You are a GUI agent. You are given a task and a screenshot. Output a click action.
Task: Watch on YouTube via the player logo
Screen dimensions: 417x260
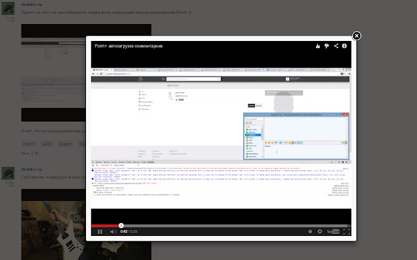[x=333, y=231]
